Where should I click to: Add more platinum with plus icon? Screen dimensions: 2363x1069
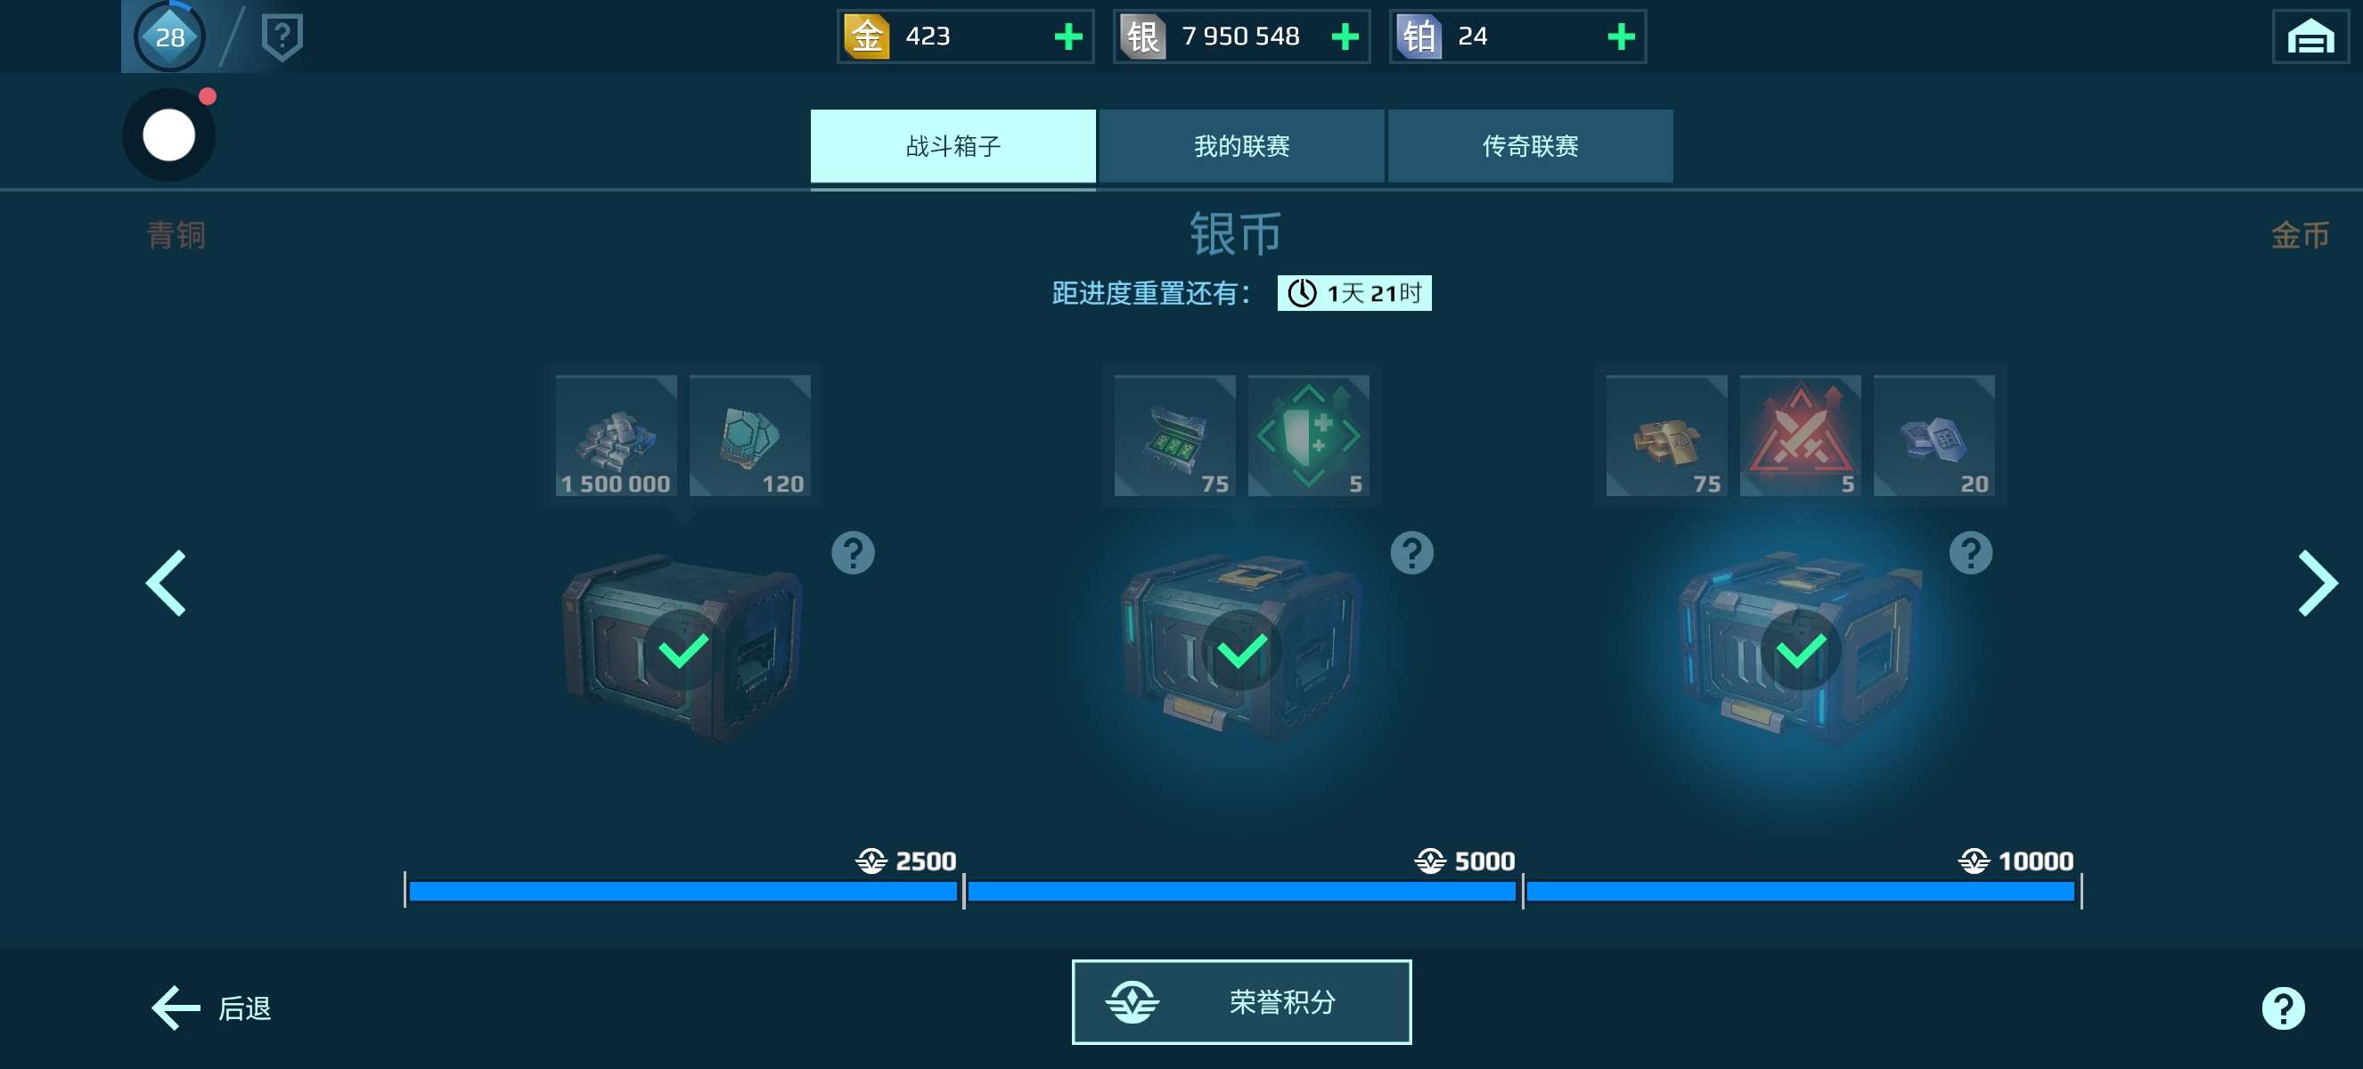tap(1621, 37)
